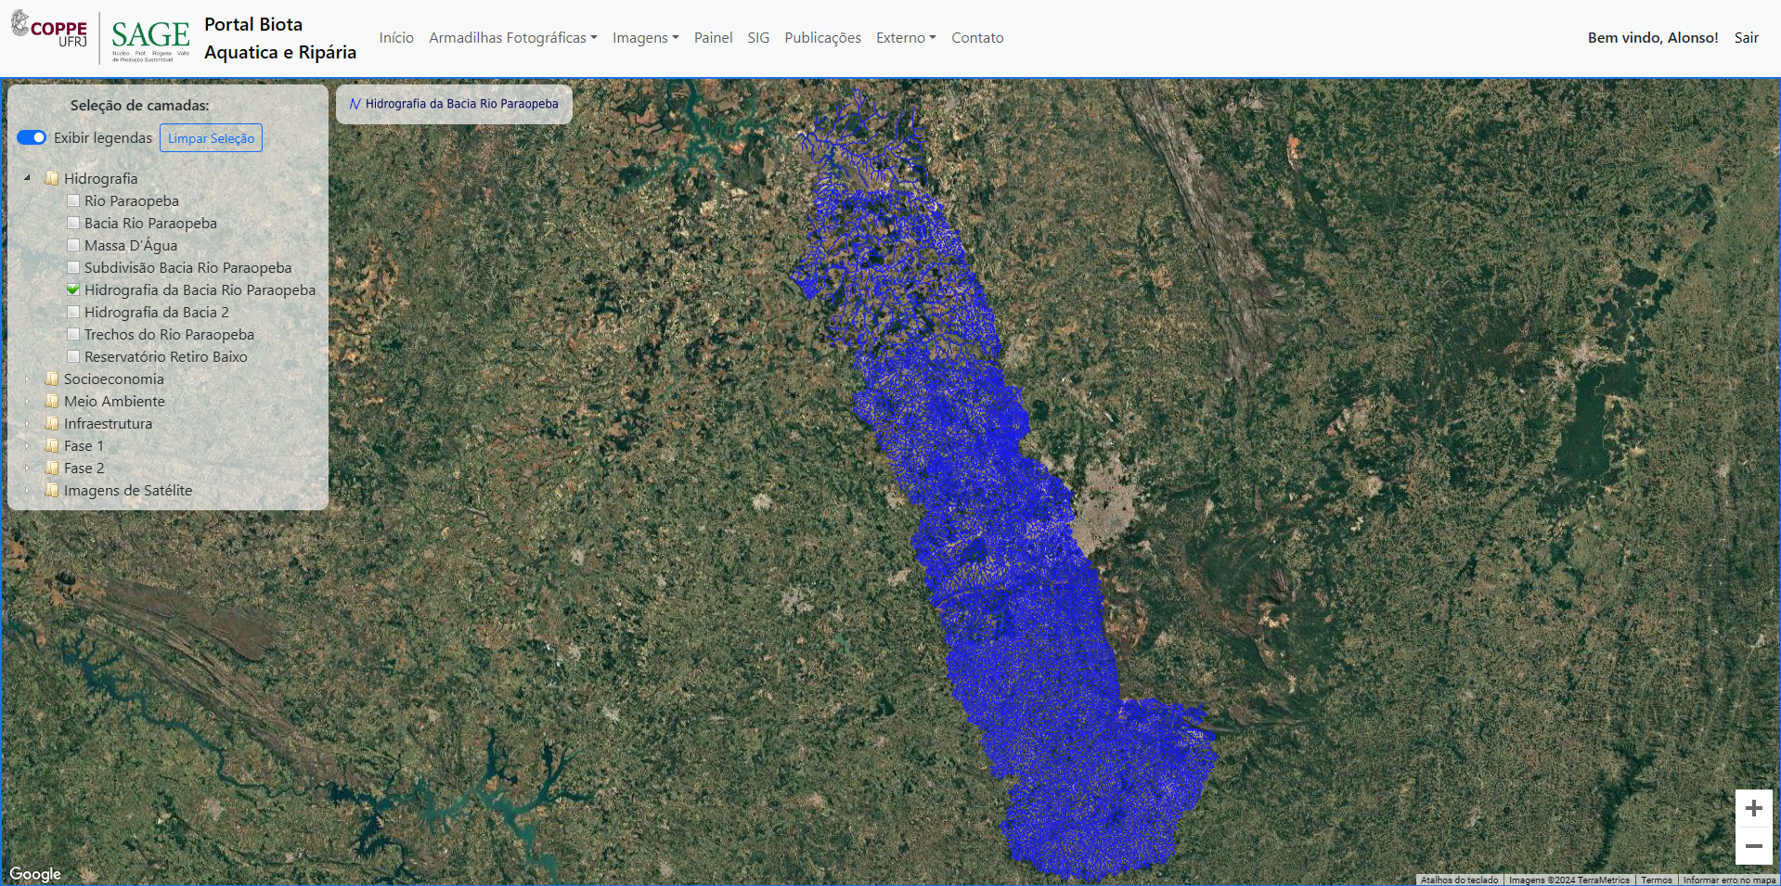The height and width of the screenshot is (886, 1781).
Task: Select the Meio Ambiente tree label
Action: coord(114,401)
